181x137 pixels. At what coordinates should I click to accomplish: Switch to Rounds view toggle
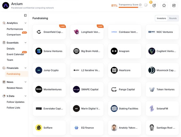[x=173, y=18]
